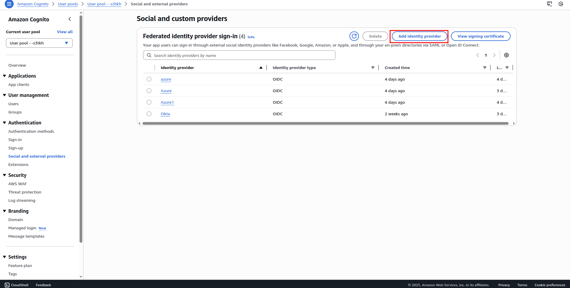This screenshot has height=288, width=570.
Task: Open the Info link beside the heading
Action: click(x=251, y=37)
